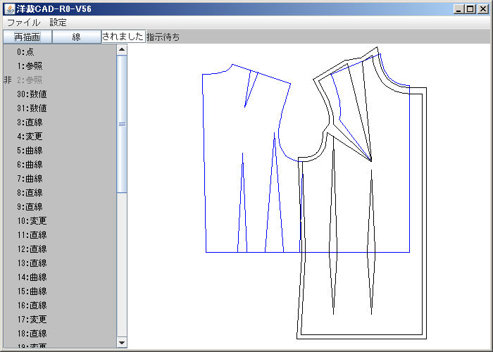Click the Java app icon in title bar
Viewport: 493px width, 352px height.
pos(10,8)
